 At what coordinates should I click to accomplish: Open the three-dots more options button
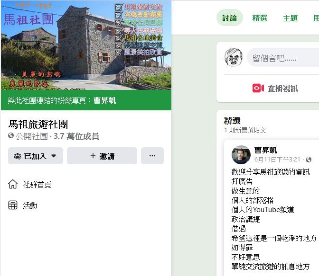pyautogui.click(x=152, y=156)
